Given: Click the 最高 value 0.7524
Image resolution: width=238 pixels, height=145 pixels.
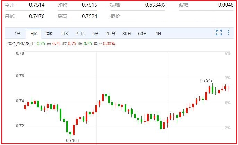Looking at the screenshot, I should click(90, 16).
